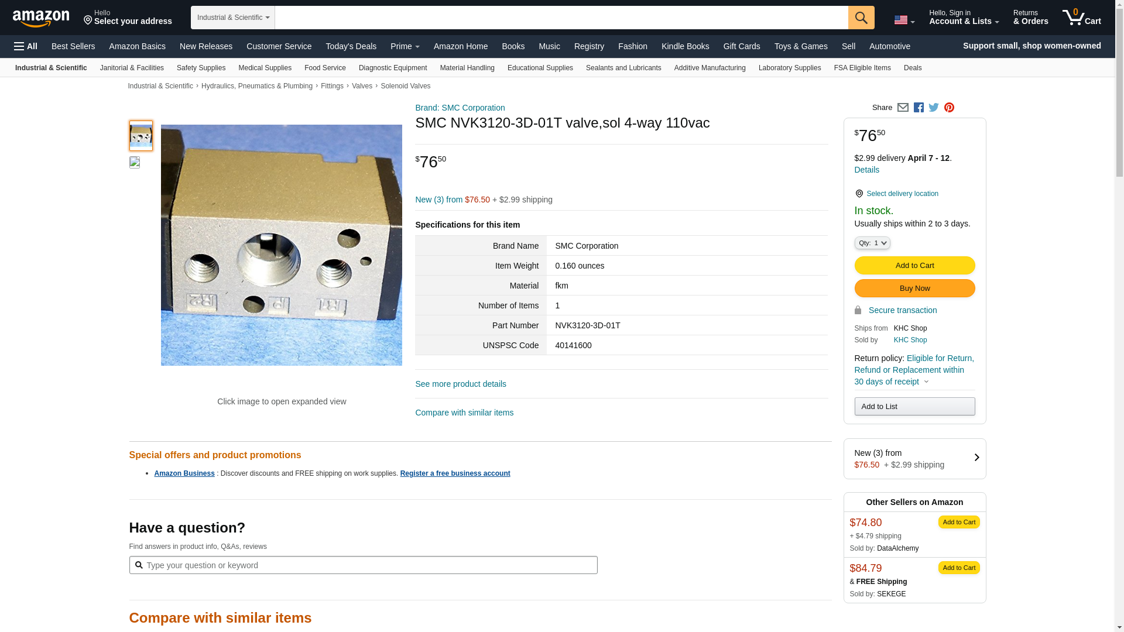Open the All hamburger menu
This screenshot has width=1124, height=632.
click(x=26, y=46)
